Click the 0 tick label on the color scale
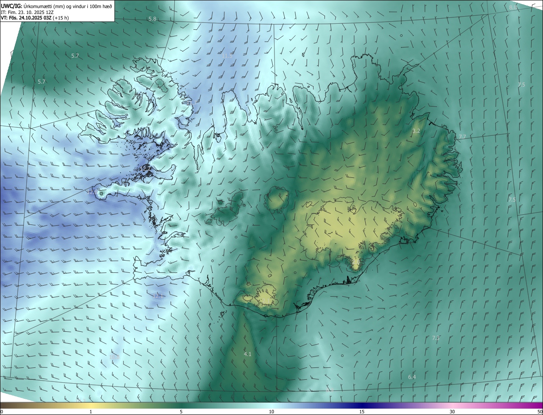543x415 pixels. click(2, 412)
